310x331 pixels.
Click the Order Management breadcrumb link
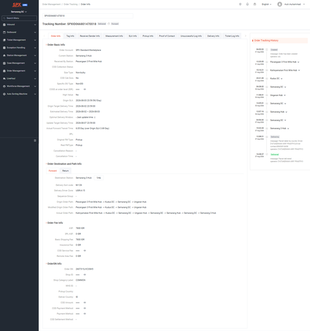52,5
